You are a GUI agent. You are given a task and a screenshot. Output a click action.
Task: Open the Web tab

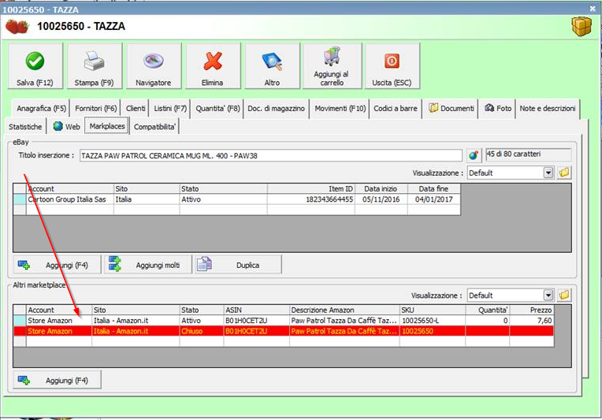tap(67, 127)
